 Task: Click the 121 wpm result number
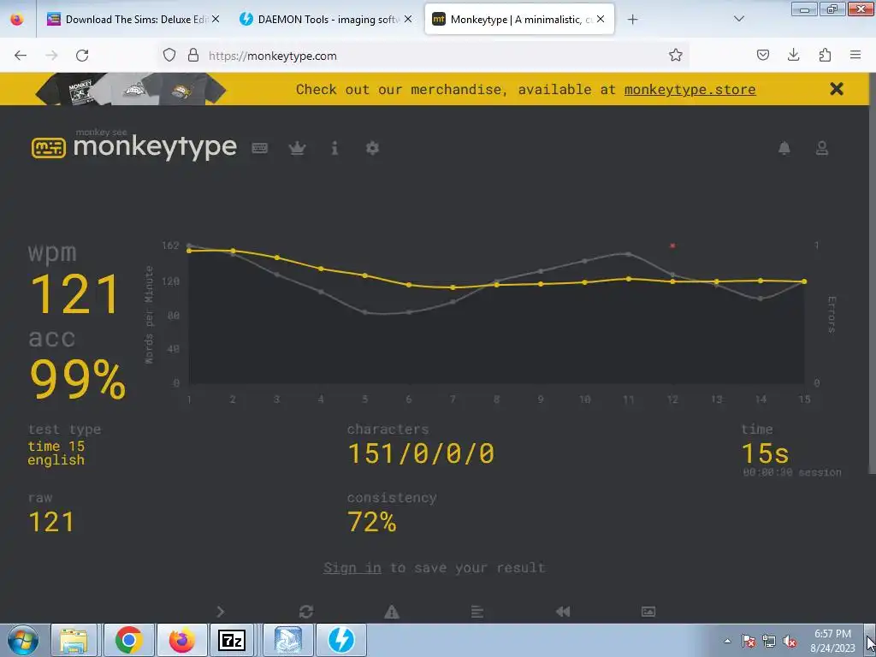75,294
